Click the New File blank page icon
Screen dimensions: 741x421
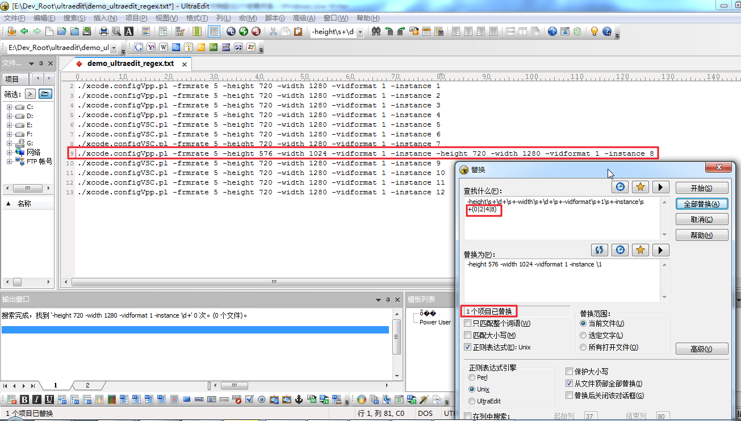(x=49, y=31)
